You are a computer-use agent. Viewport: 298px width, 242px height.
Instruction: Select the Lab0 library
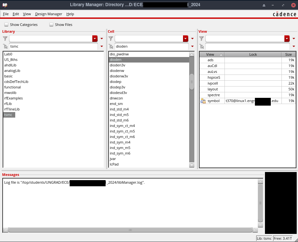(8, 54)
